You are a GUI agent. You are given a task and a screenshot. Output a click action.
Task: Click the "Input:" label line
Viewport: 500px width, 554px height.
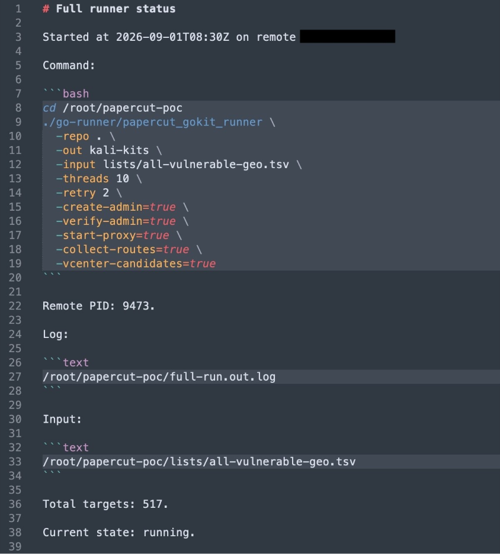point(62,419)
